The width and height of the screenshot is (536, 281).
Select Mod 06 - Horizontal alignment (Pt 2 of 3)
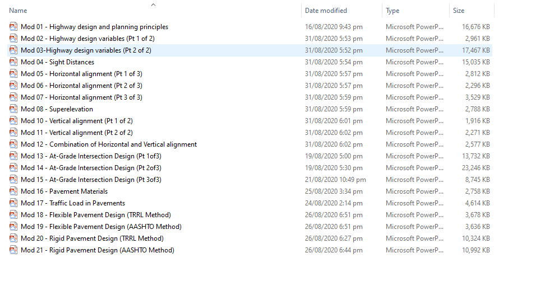81,85
